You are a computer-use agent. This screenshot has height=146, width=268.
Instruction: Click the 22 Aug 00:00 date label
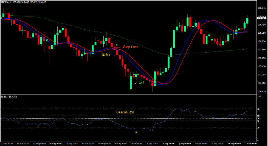point(23,144)
